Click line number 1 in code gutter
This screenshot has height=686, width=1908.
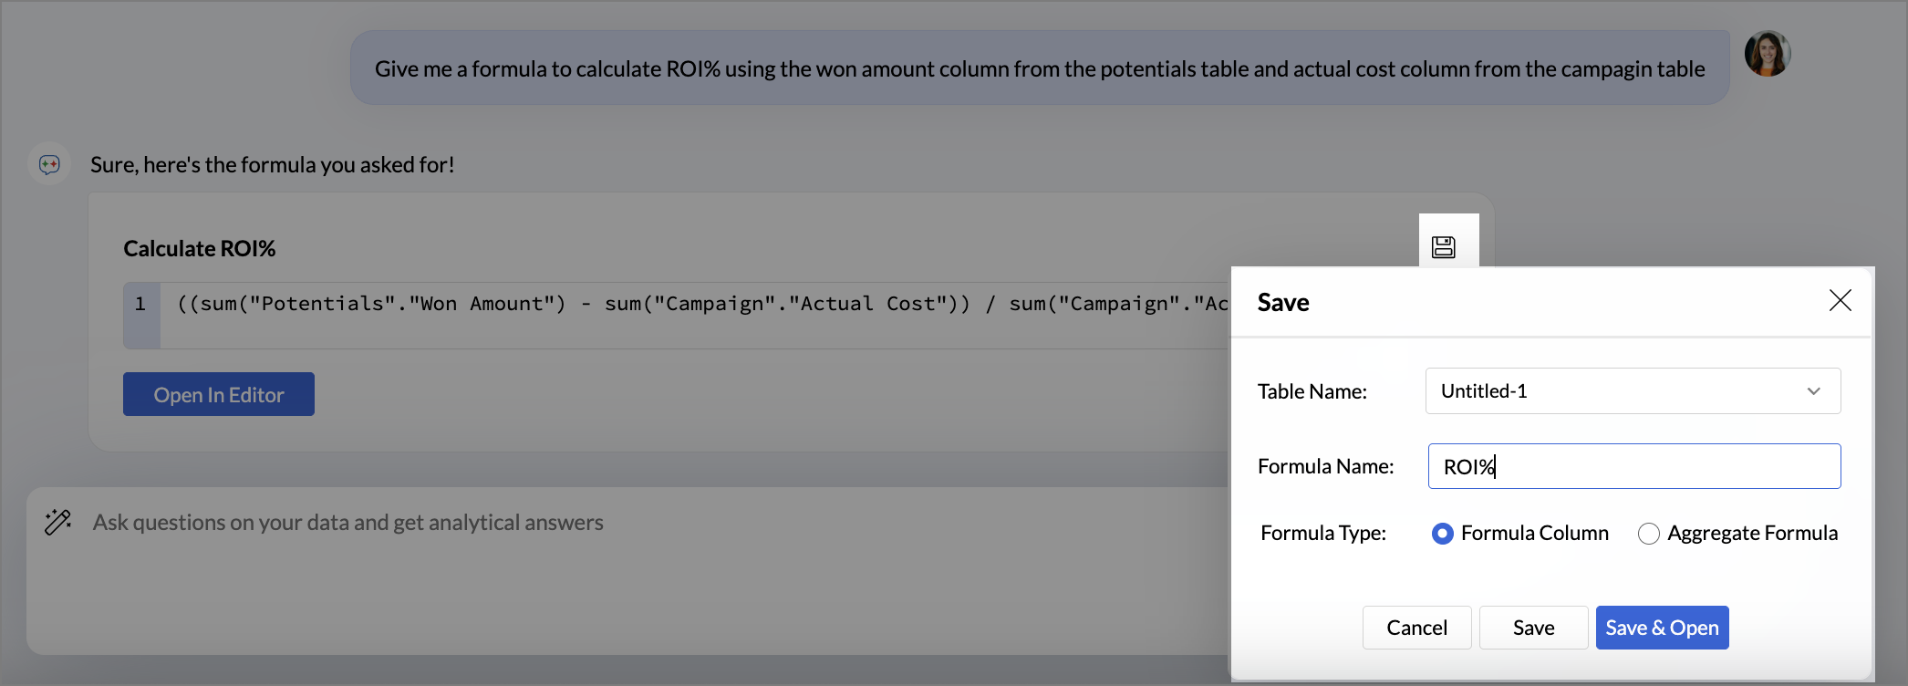coord(140,305)
